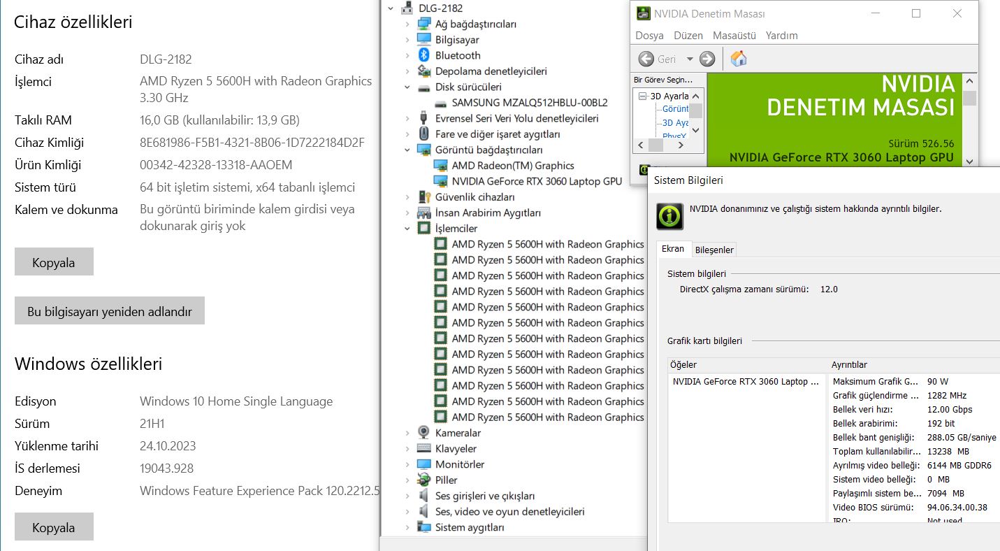The image size is (1000, 551).
Task: Click Bu bilgisayarı yeniden adlandır button
Action: 110,310
